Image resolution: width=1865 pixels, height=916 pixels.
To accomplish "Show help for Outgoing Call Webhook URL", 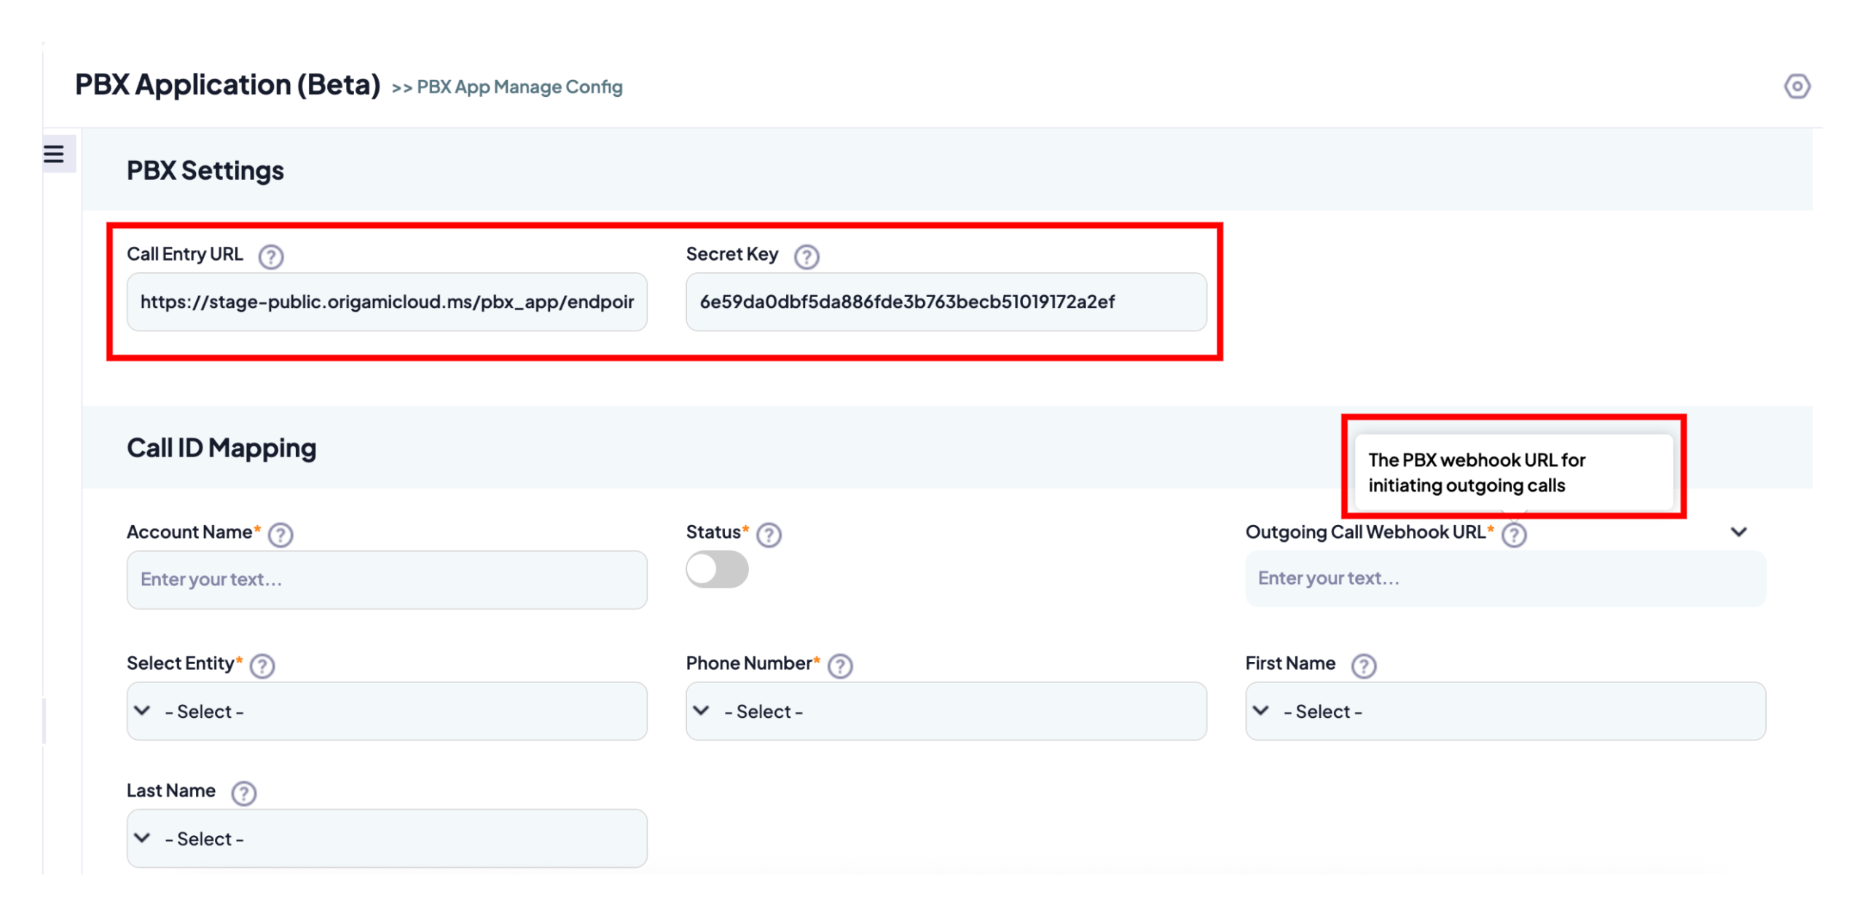I will pos(1513,534).
